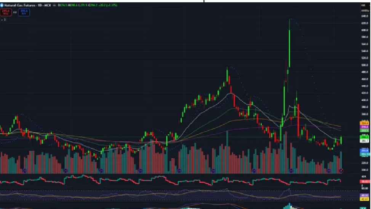Click the 600.0 price axis label
This screenshot has width=371, height=209.
[x=365, y=30]
